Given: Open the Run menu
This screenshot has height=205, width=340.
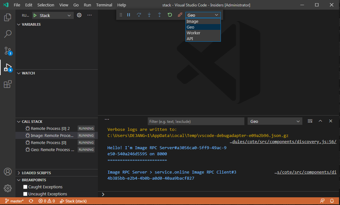Looking at the screenshot, I should coord(87,5).
